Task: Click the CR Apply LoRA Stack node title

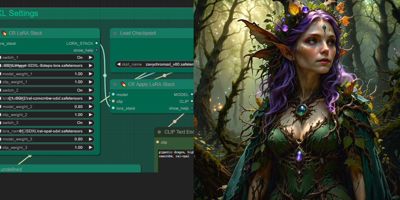Action: [x=151, y=84]
